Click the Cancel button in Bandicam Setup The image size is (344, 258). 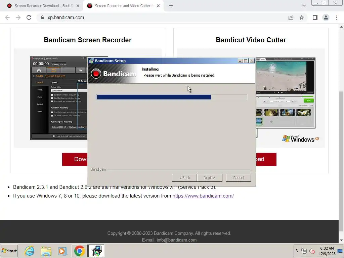[239, 178]
